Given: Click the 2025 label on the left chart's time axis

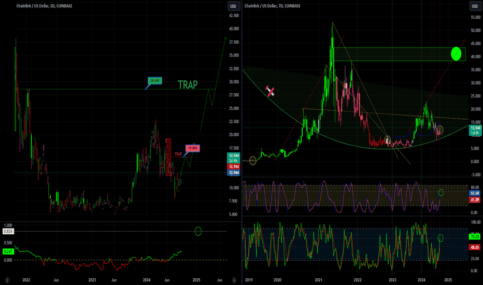Looking at the screenshot, I should click(196, 280).
